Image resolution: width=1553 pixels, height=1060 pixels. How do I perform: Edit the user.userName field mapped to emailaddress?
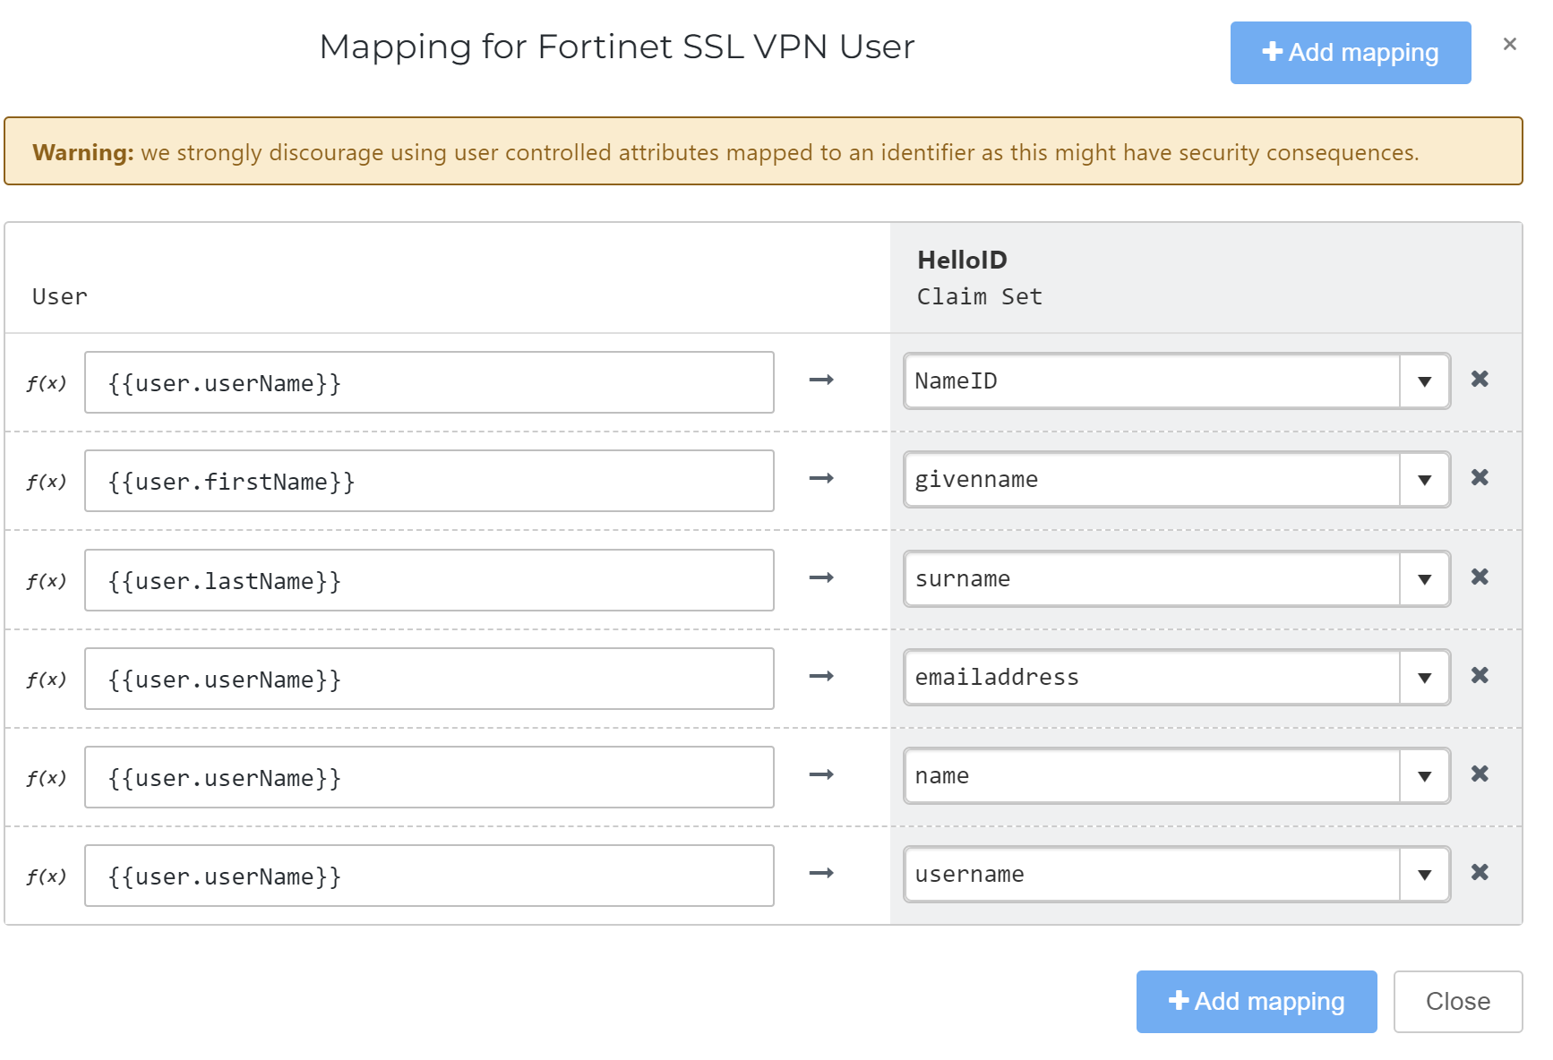pyautogui.click(x=429, y=679)
